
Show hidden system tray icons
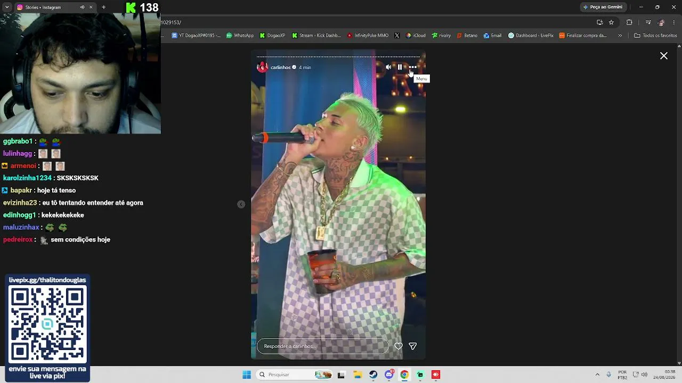pyautogui.click(x=597, y=374)
